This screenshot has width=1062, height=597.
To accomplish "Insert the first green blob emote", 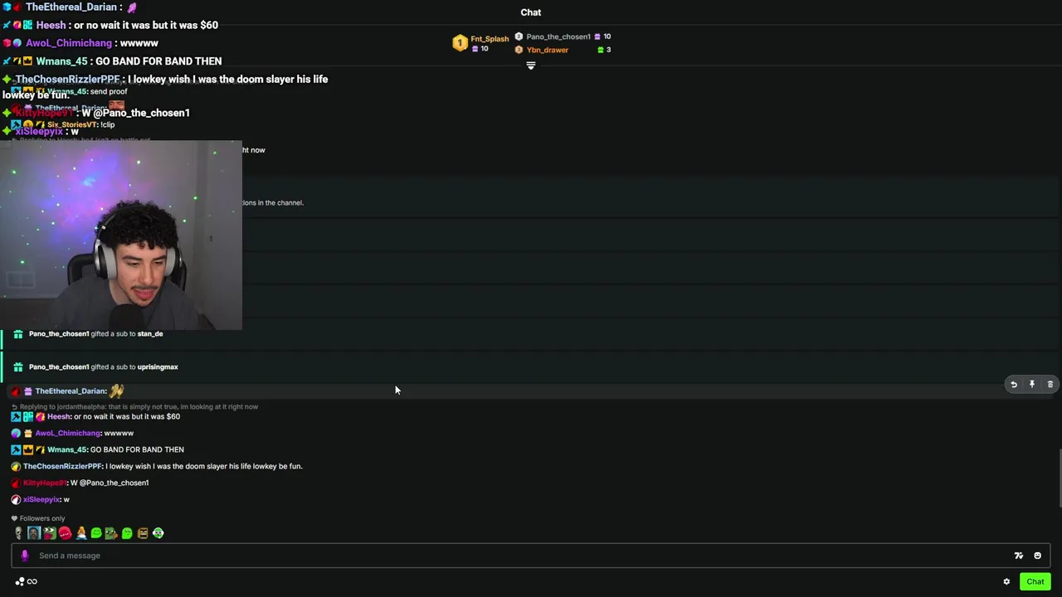I will pyautogui.click(x=96, y=533).
